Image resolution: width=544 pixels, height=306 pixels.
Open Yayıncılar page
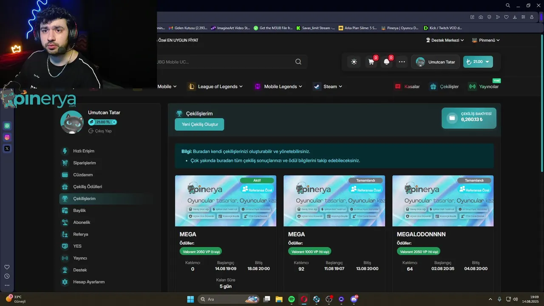(x=484, y=86)
